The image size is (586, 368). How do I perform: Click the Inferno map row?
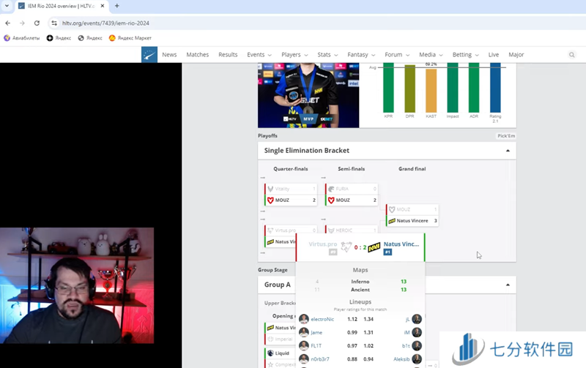click(x=360, y=282)
